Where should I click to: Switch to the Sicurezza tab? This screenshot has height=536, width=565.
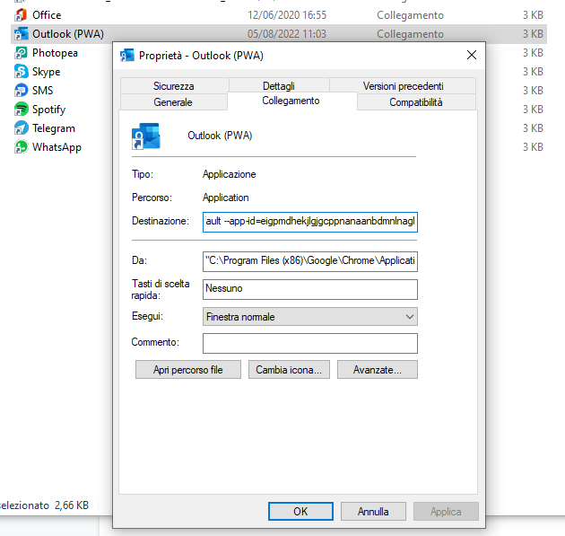coord(174,86)
